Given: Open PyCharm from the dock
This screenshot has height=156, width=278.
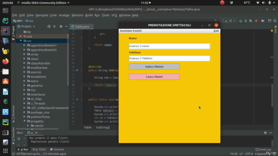Looking at the screenshot, I should click(5, 122).
